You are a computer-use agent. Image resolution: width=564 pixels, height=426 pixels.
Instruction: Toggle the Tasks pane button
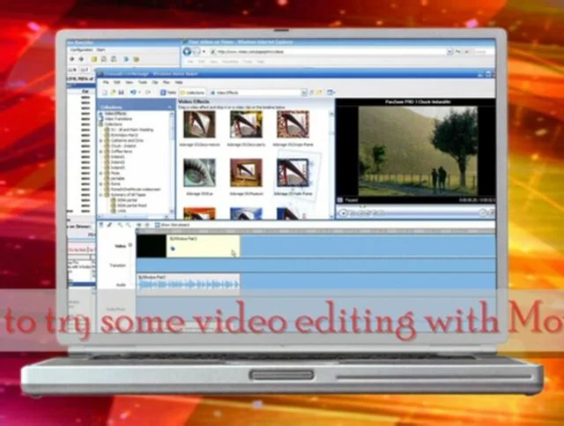point(168,93)
